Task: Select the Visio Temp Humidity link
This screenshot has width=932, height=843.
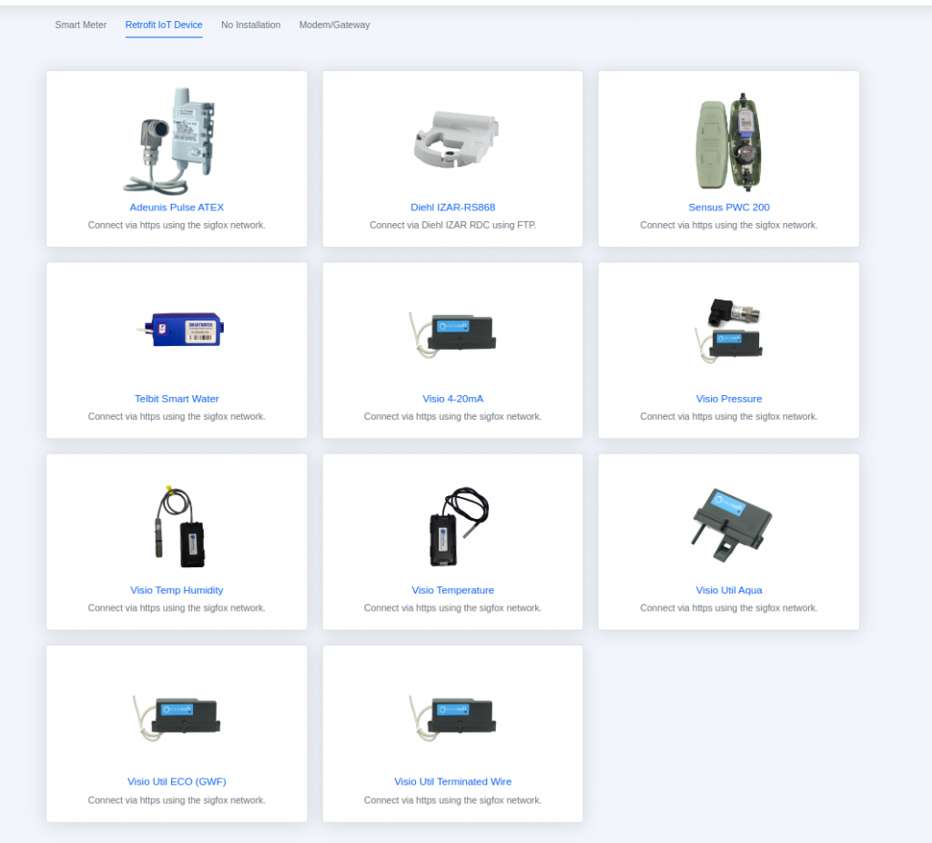Action: tap(177, 589)
